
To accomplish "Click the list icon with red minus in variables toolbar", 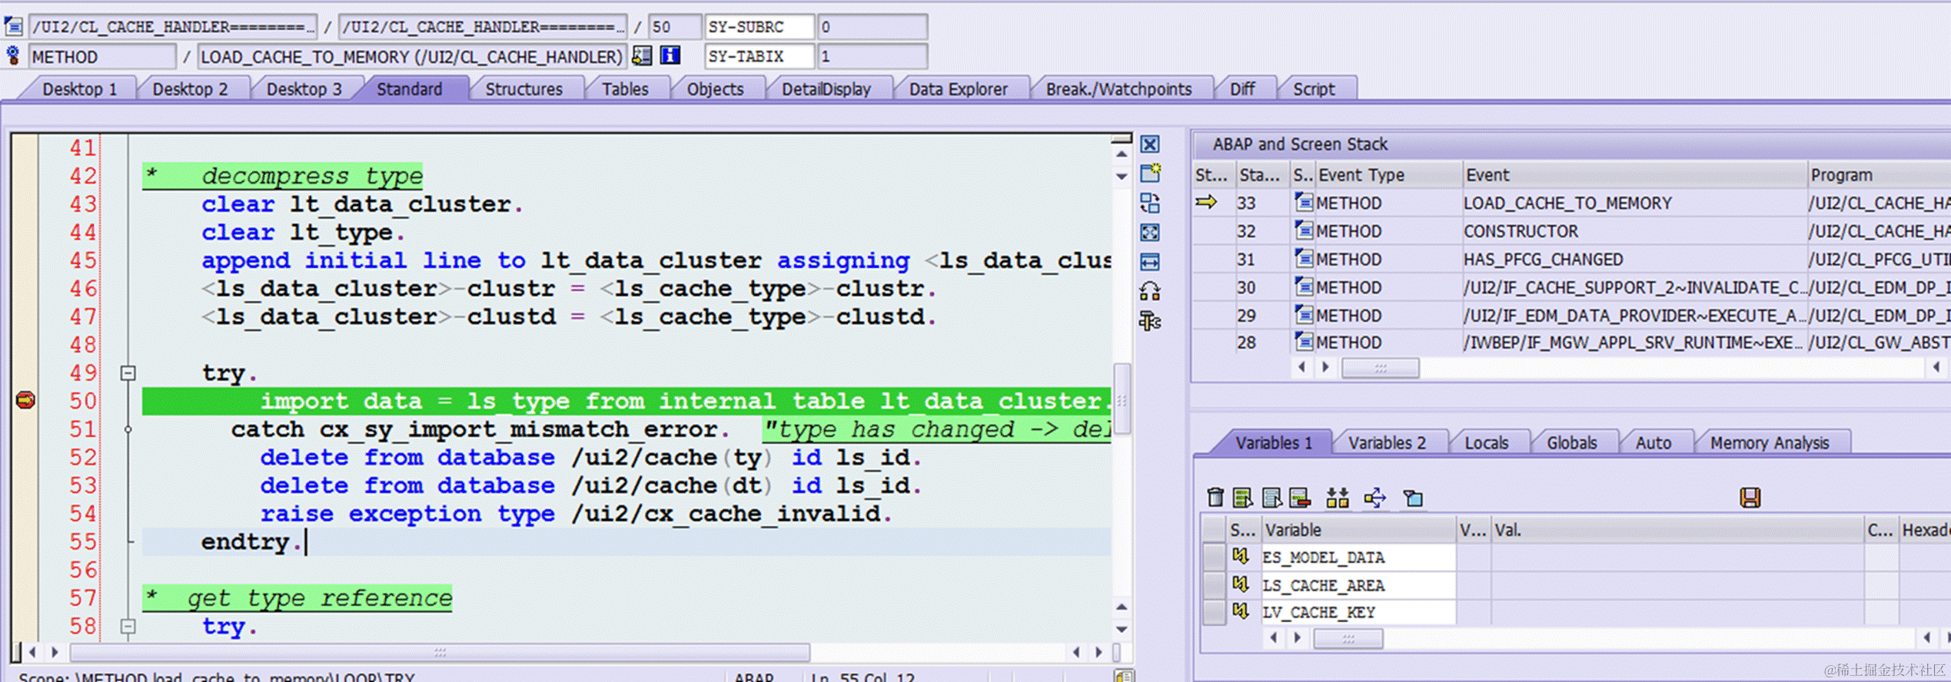I will pyautogui.click(x=1300, y=498).
